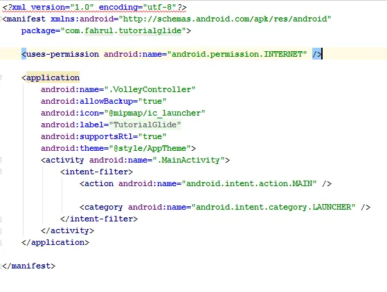This screenshot has height=292, width=387.
Task: Click the "@style/AppTheme" value
Action: coord(150,149)
